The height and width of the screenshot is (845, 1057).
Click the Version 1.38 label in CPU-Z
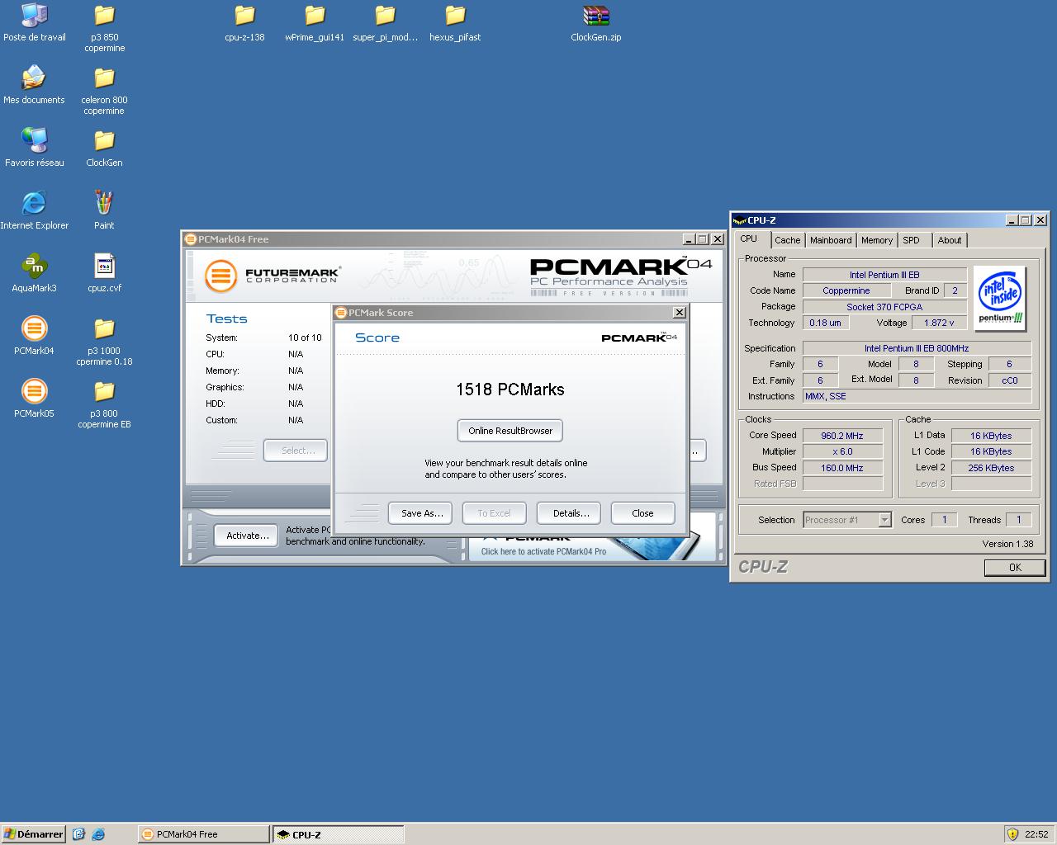(x=1007, y=544)
